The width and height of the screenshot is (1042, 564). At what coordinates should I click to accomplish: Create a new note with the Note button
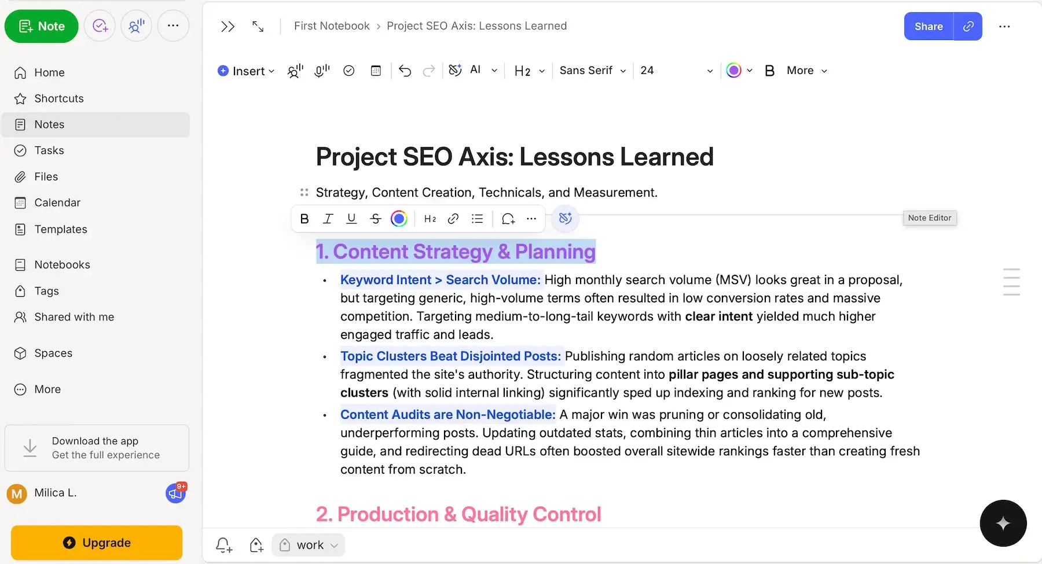pos(42,26)
